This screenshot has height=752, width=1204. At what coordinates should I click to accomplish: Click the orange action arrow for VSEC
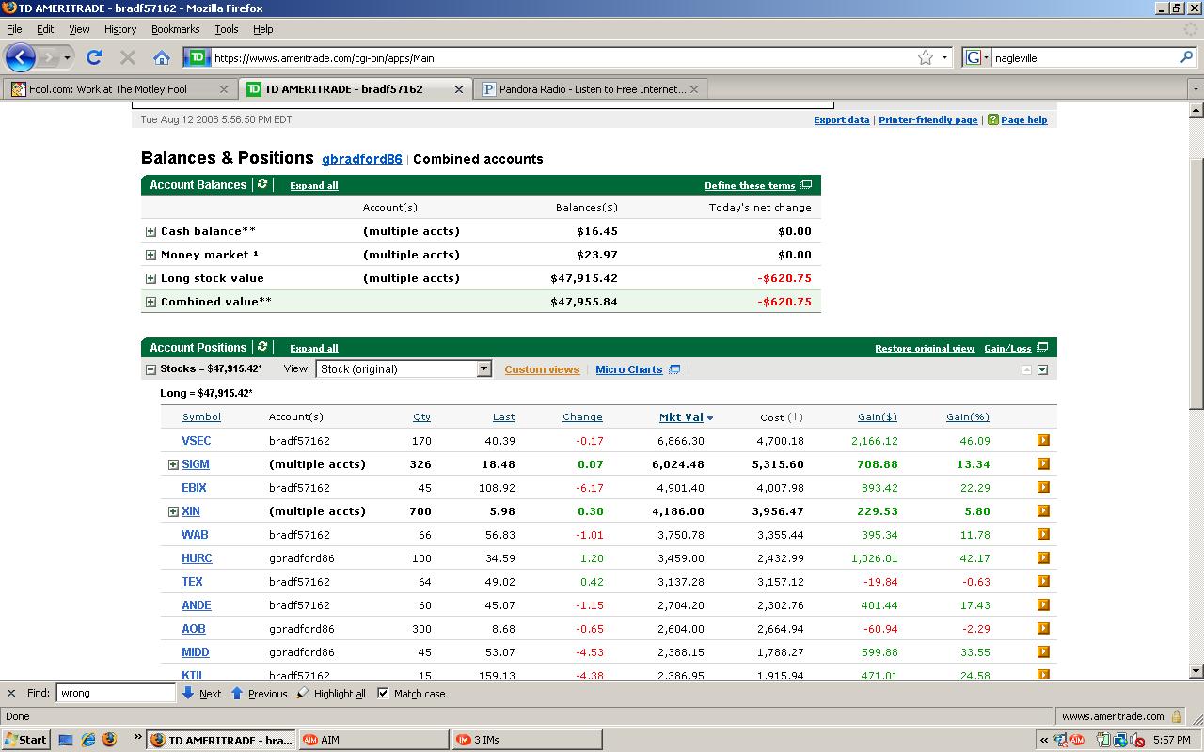pos(1043,440)
